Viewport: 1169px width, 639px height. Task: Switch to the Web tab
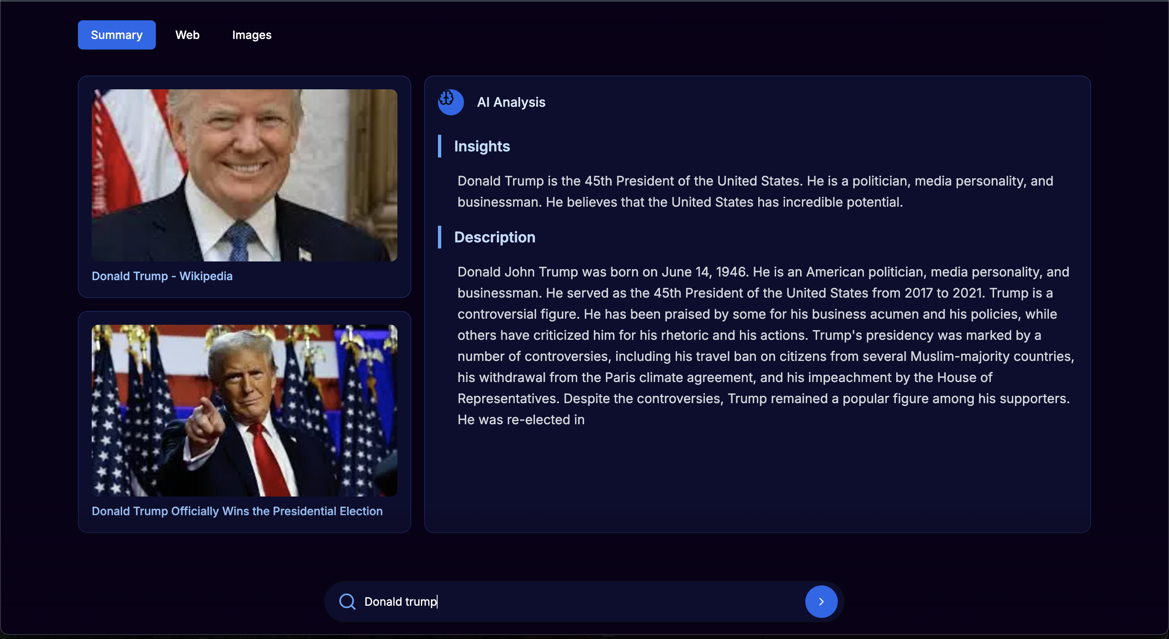[187, 35]
